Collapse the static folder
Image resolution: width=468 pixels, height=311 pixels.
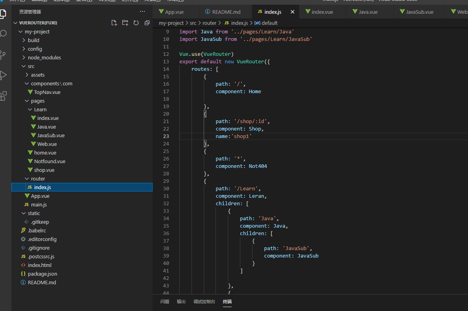(x=24, y=213)
